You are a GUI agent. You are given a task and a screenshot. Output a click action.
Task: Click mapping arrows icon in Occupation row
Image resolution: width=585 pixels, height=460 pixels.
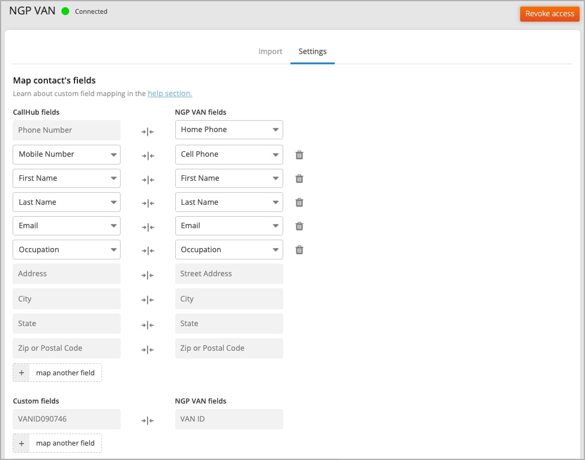148,250
